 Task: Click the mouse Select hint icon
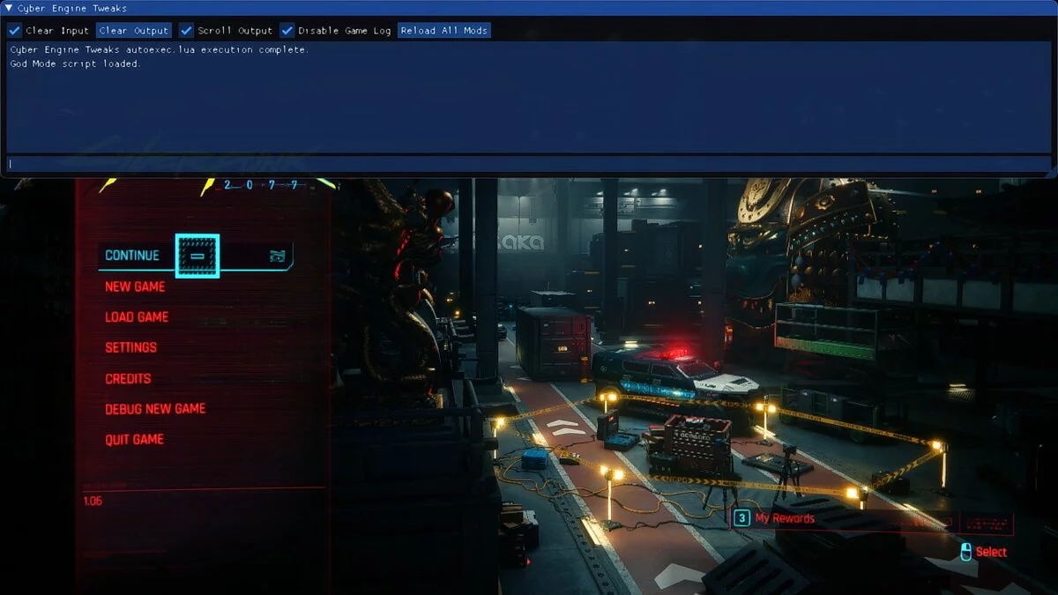point(965,552)
